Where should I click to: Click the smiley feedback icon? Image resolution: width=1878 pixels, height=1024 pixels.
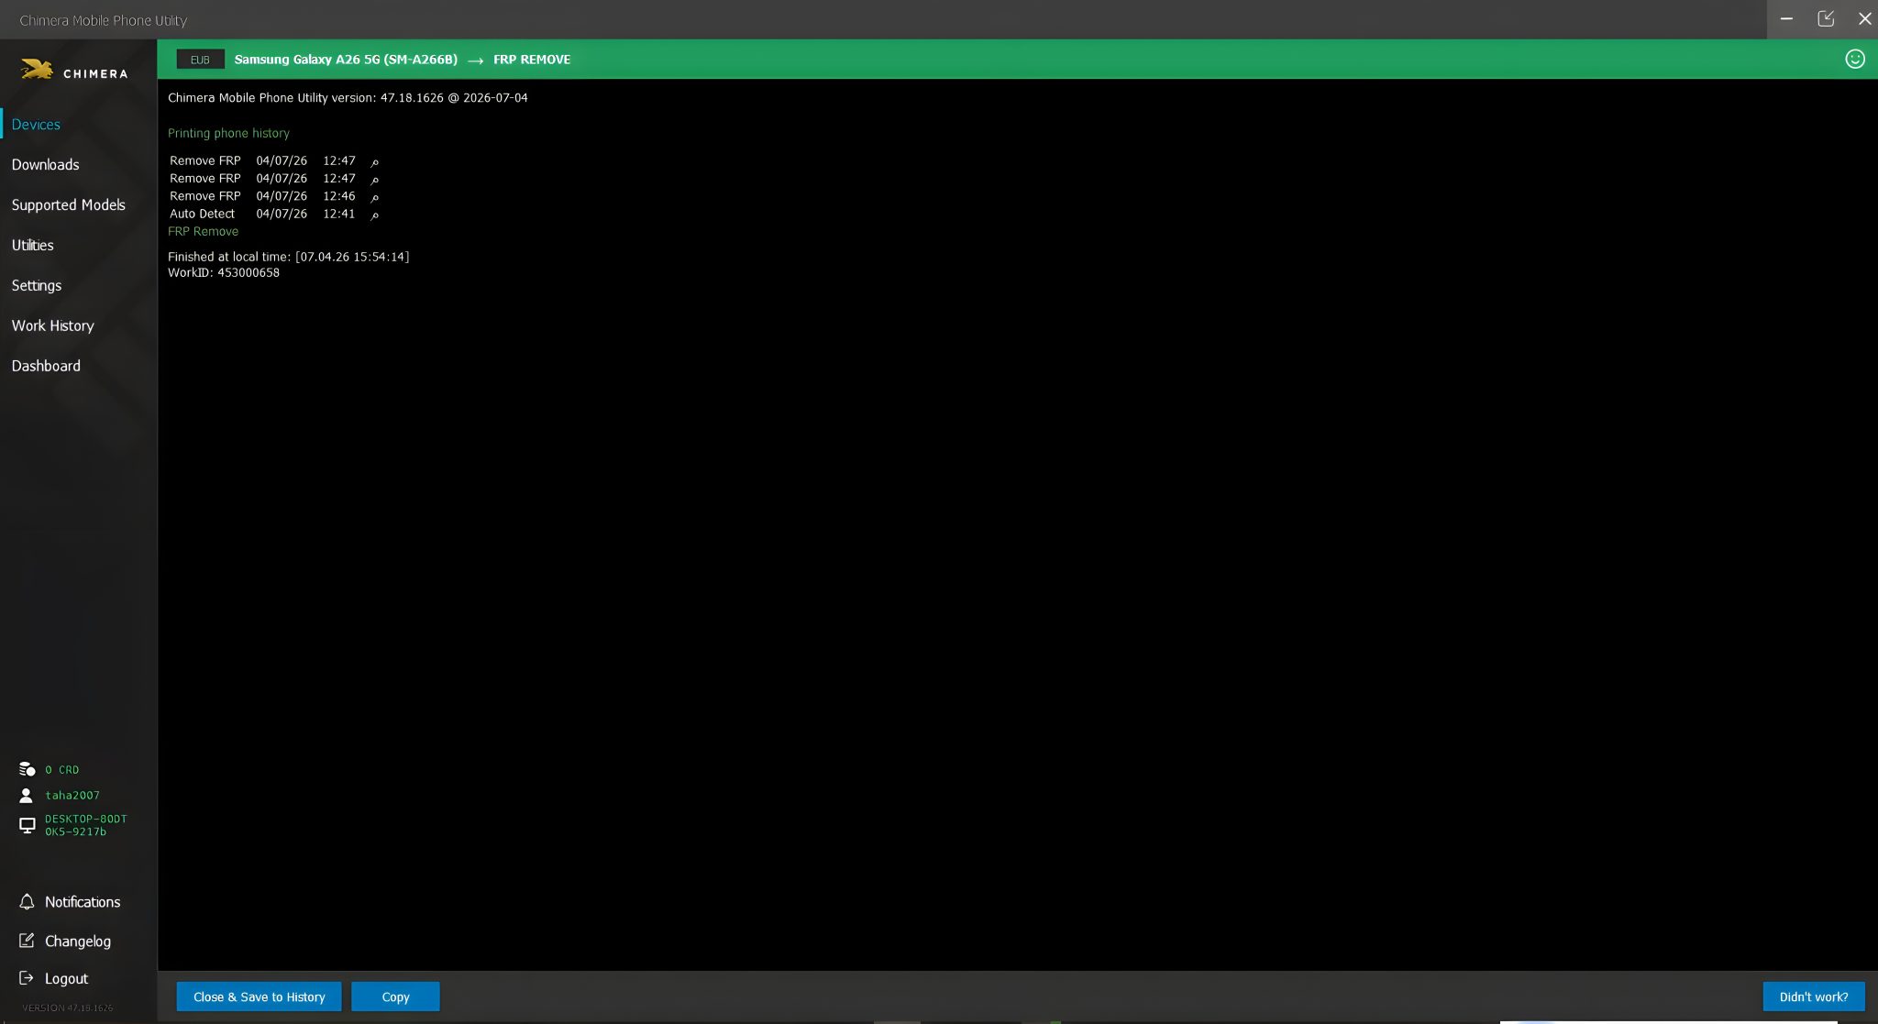pyautogui.click(x=1854, y=60)
